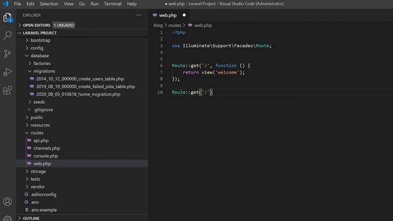The image size is (393, 221).
Task: Click the VS Code logo icon
Action: coord(6,4)
